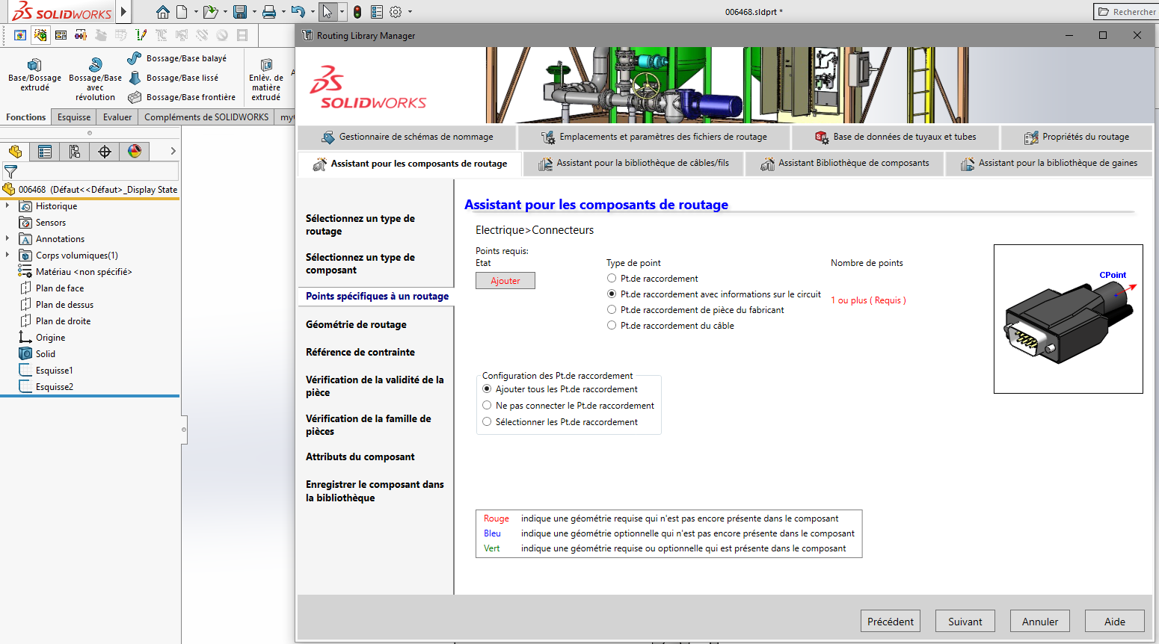The image size is (1159, 644).
Task: Click the Print icon
Action: [269, 12]
